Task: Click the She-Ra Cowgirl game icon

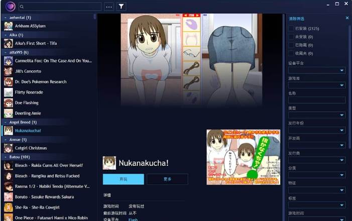Action: 9,207
